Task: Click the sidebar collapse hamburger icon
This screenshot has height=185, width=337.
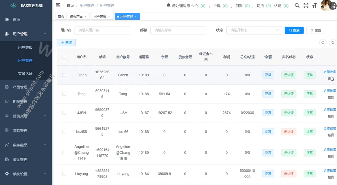Action: pos(58,5)
